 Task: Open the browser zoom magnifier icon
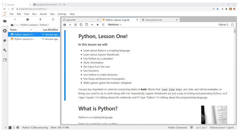pyautogui.click(x=213, y=9)
